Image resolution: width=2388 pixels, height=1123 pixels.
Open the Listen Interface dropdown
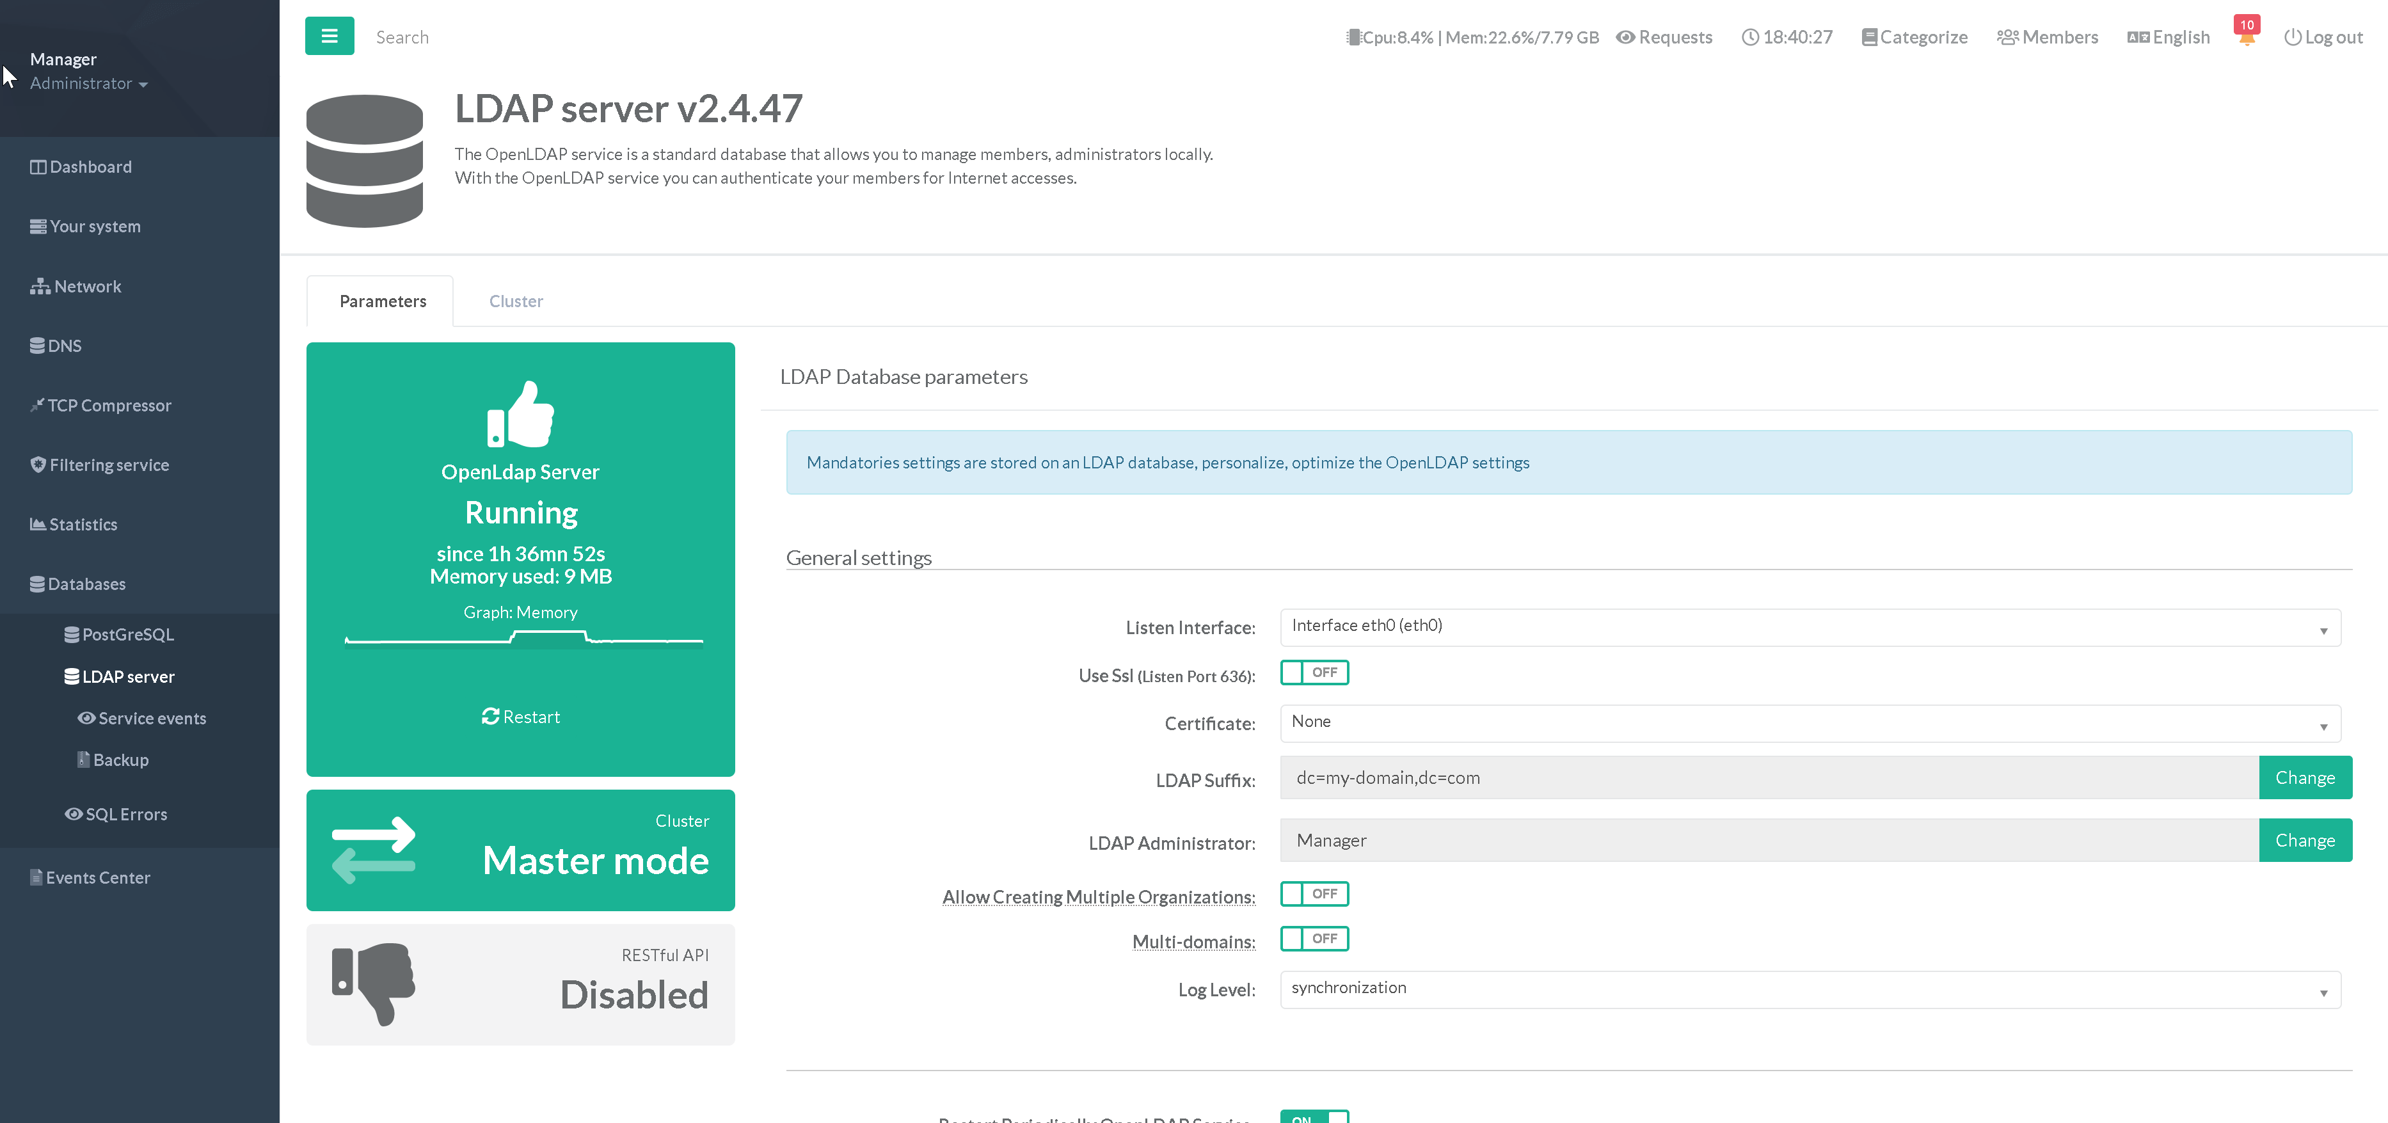click(1809, 627)
